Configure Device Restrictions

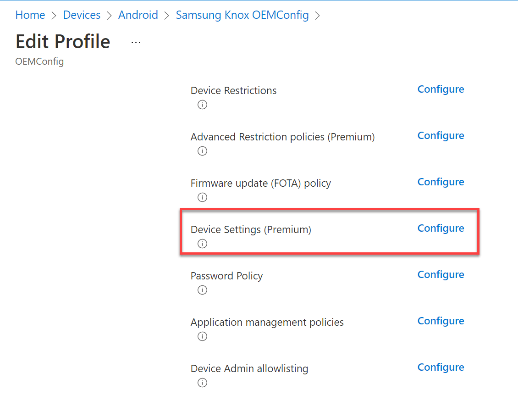[x=441, y=89]
